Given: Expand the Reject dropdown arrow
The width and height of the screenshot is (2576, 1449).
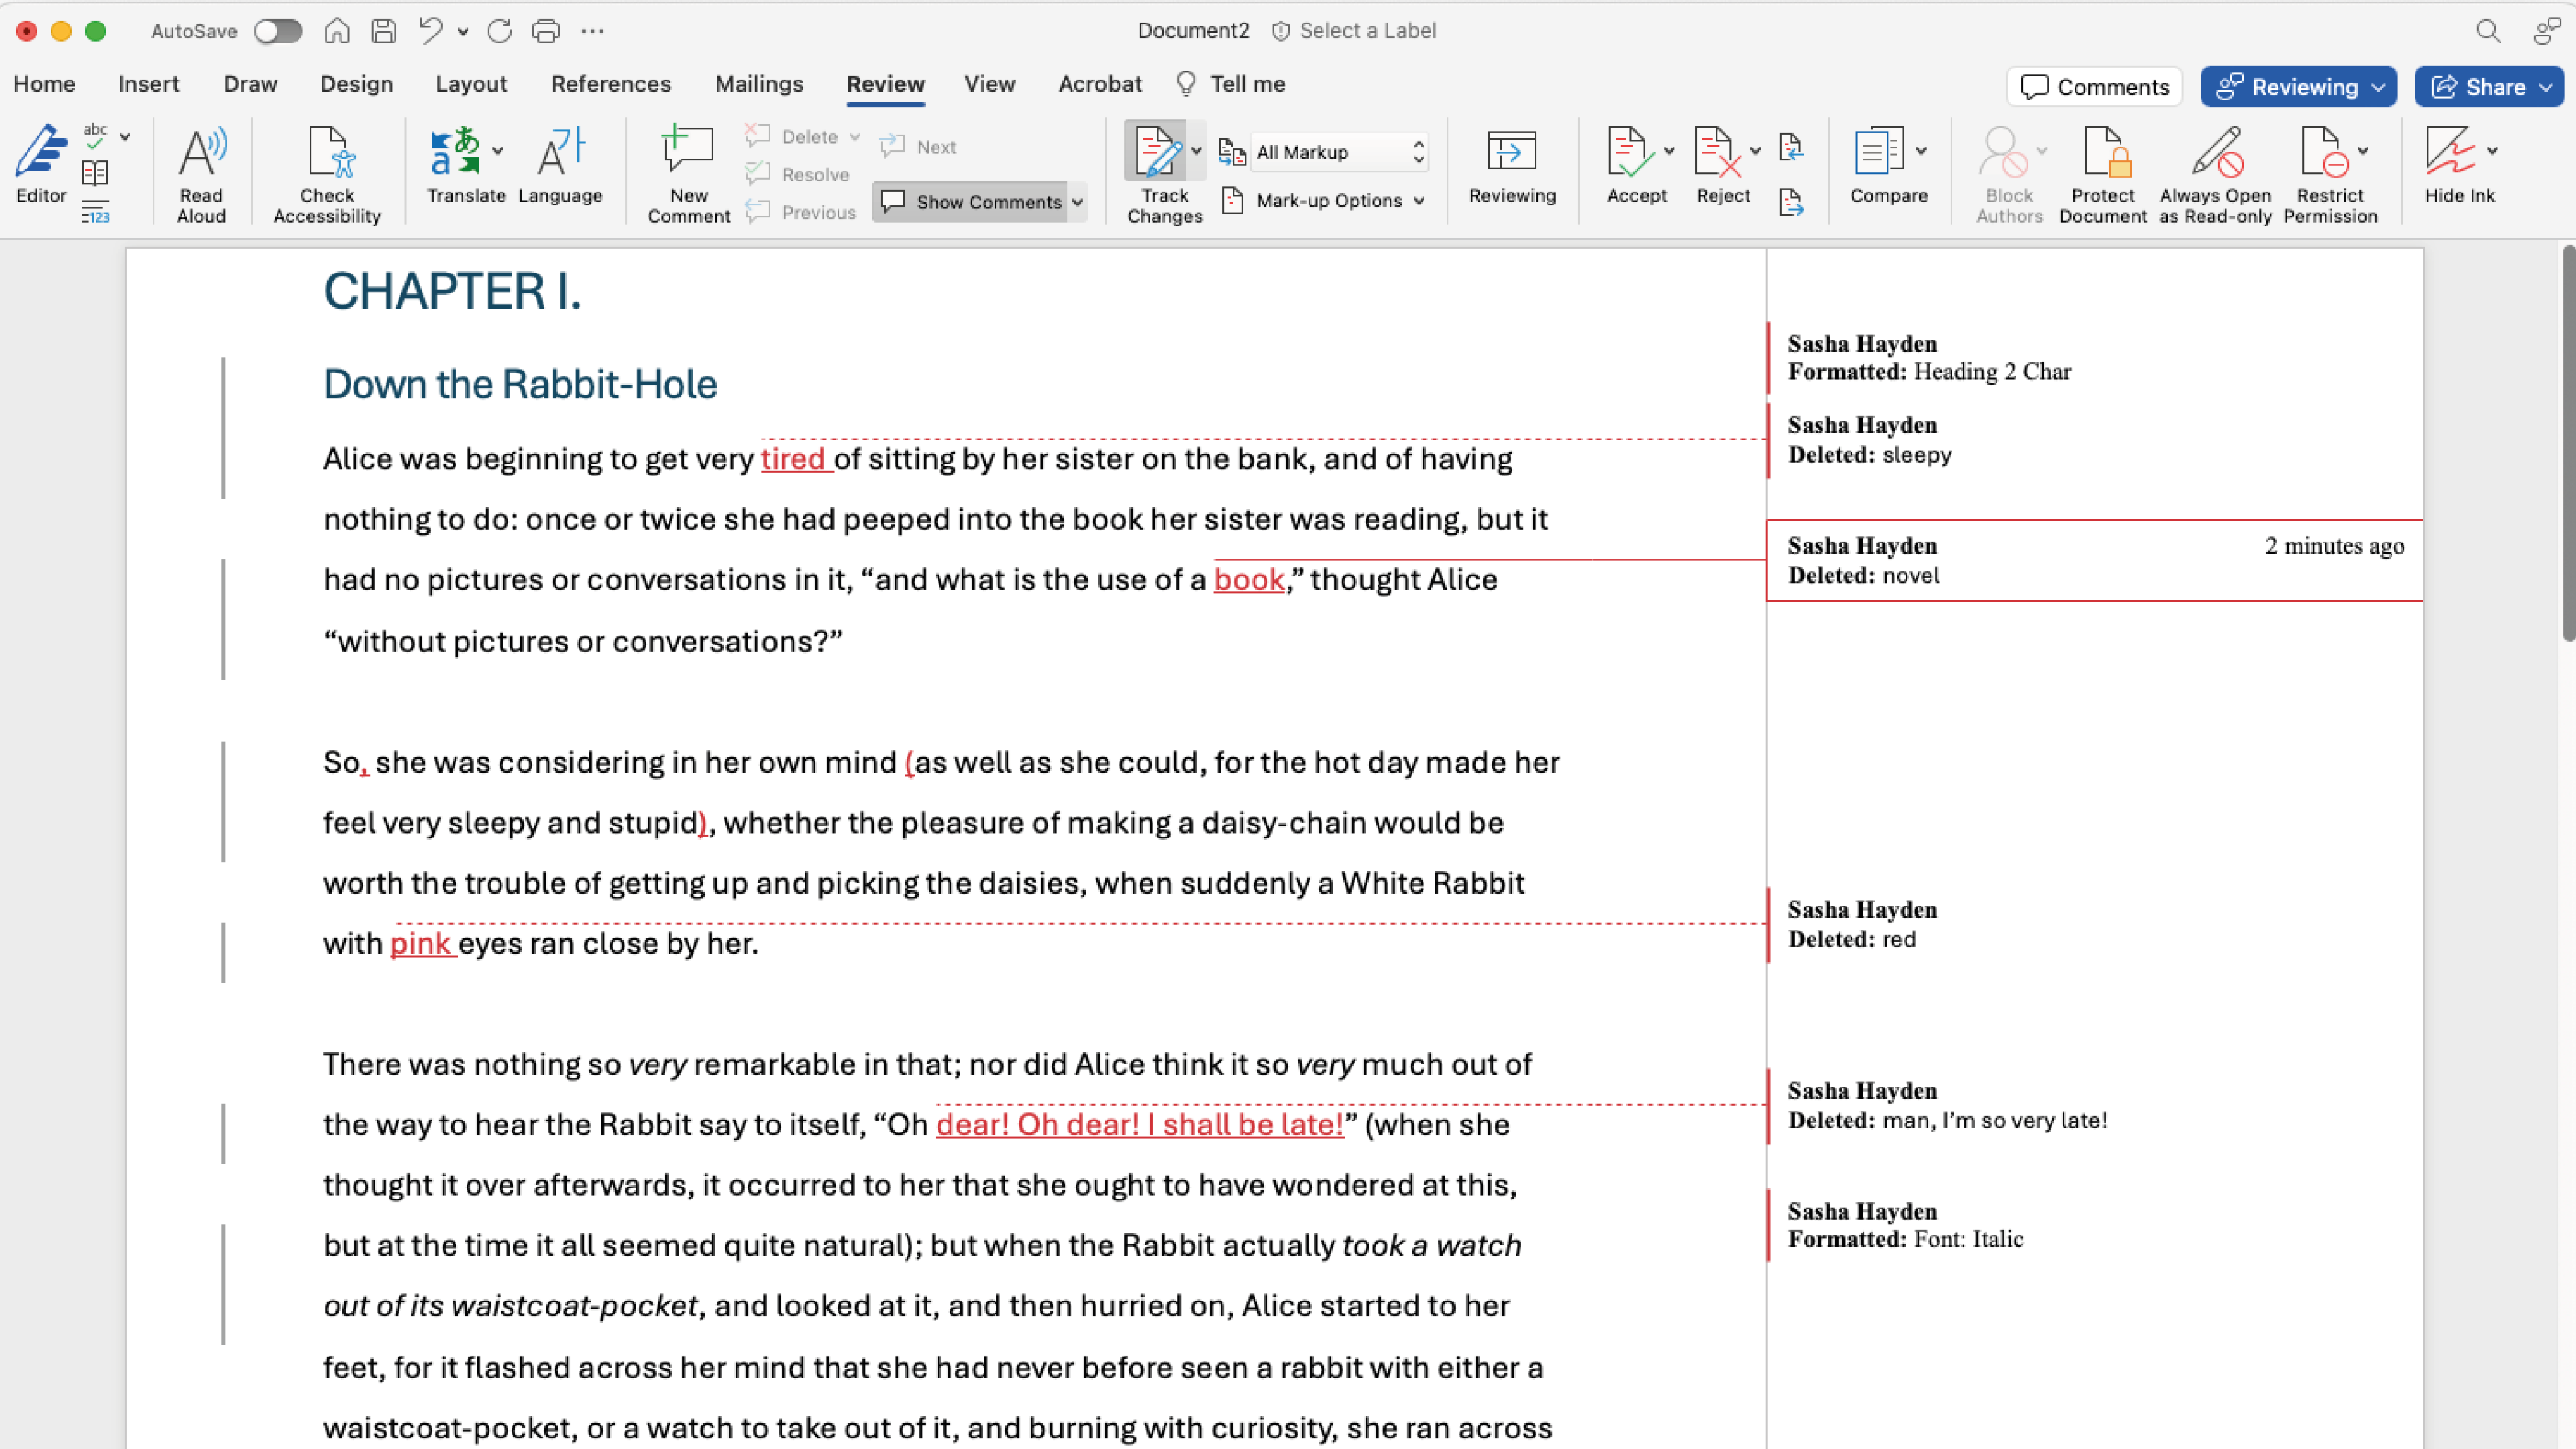Looking at the screenshot, I should pos(1755,151).
